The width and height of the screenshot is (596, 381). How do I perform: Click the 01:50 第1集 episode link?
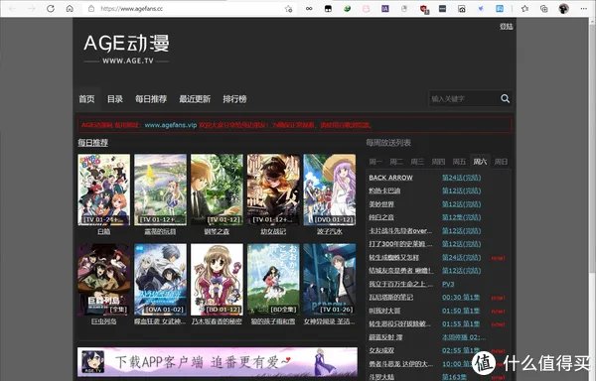(x=461, y=311)
